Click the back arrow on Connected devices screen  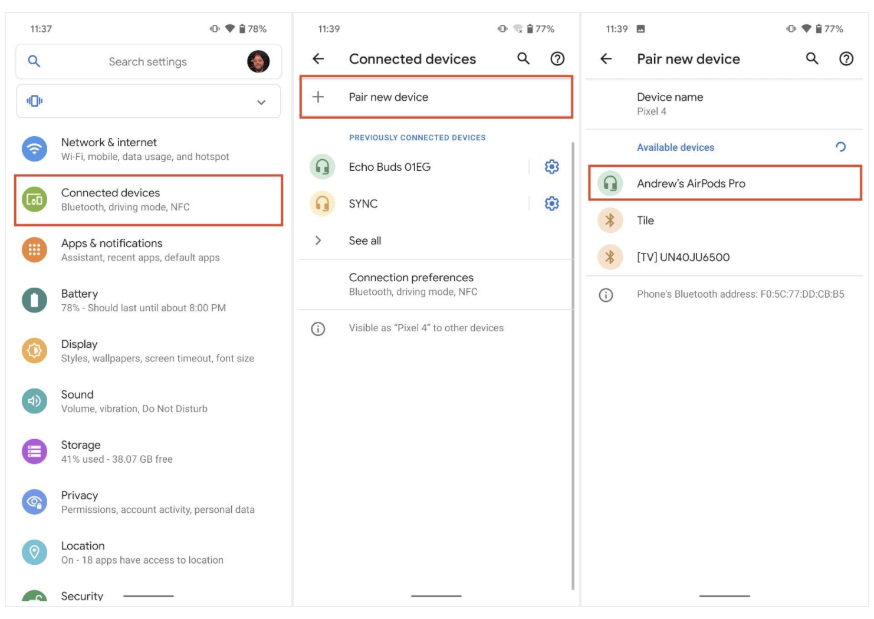[x=318, y=59]
